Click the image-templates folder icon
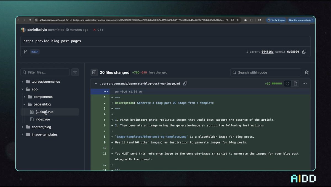Screen dimensions: 331x187 pos(28,134)
